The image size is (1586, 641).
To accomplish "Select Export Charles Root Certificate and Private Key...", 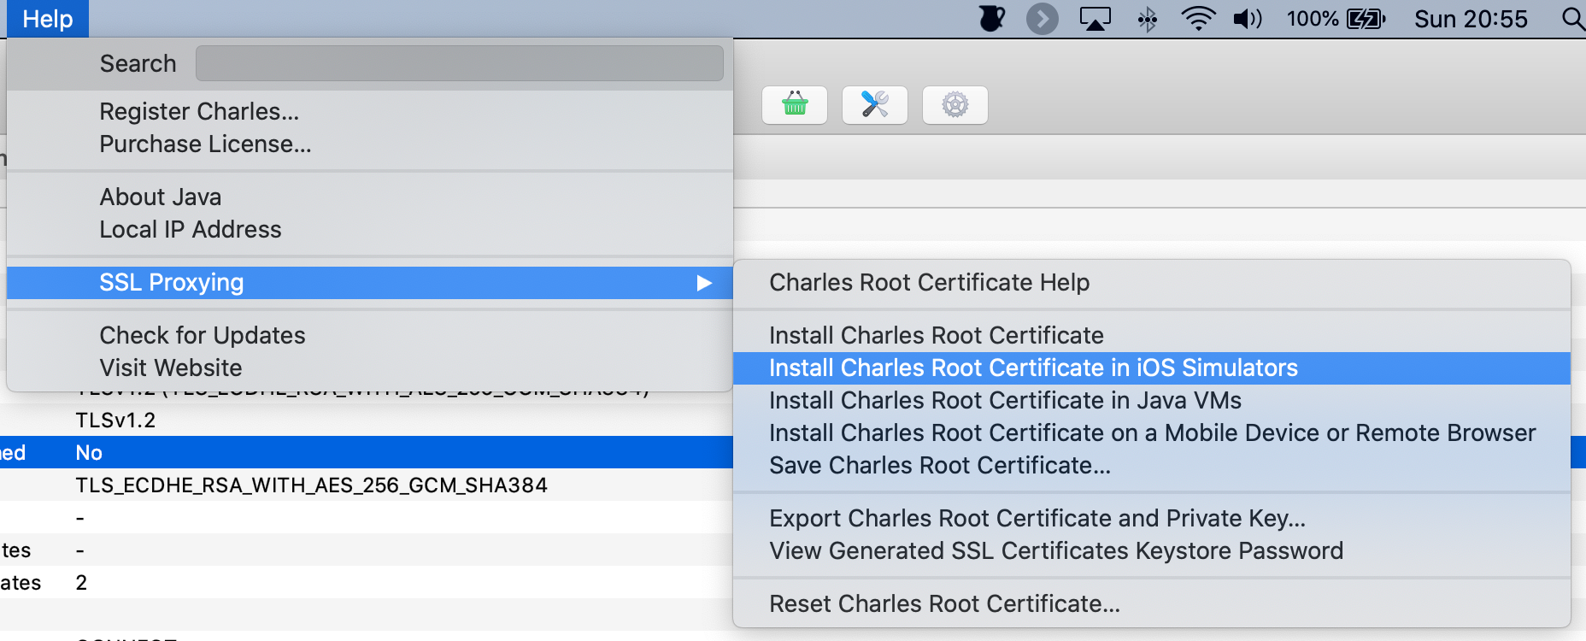I will [1152, 519].
